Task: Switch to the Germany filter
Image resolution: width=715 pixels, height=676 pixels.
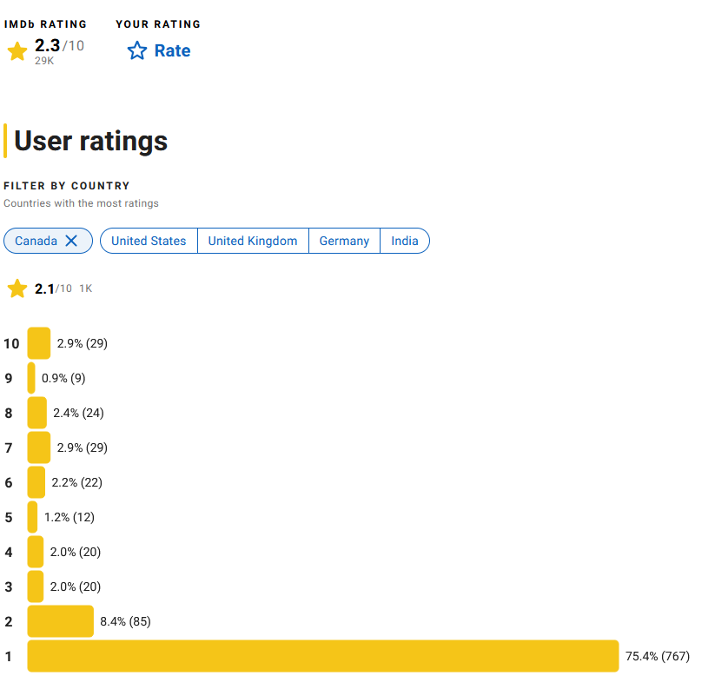Action: tap(344, 241)
